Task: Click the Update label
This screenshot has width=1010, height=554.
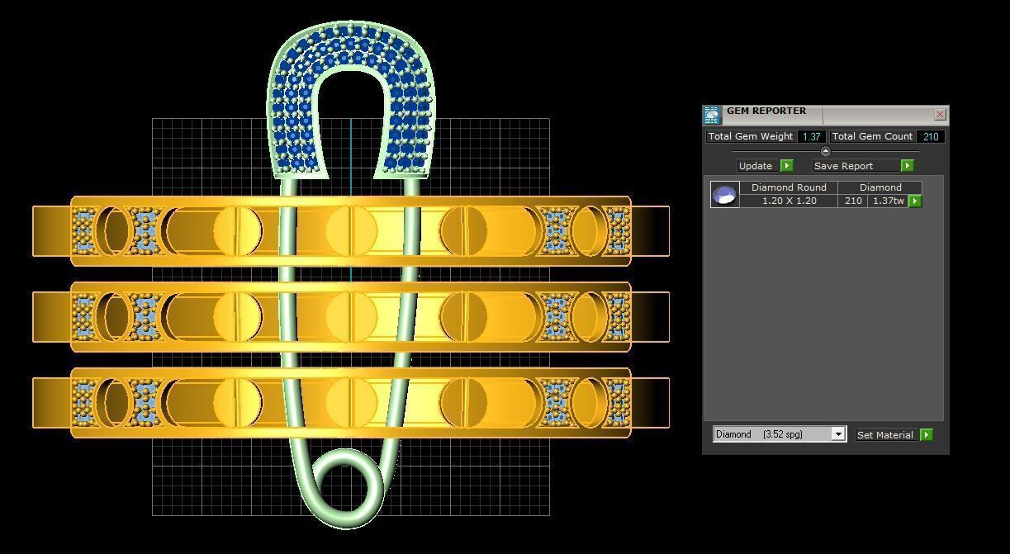Action: coord(757,165)
